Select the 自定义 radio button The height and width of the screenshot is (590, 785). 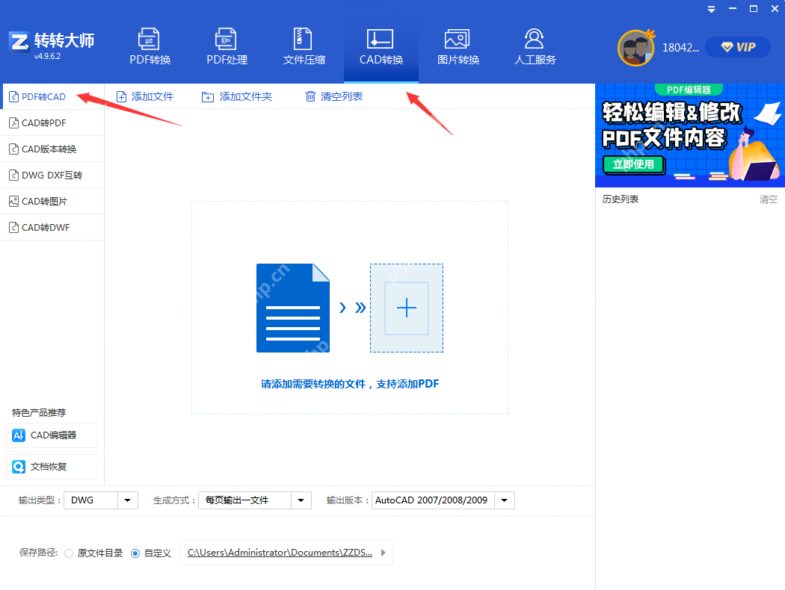coord(135,553)
